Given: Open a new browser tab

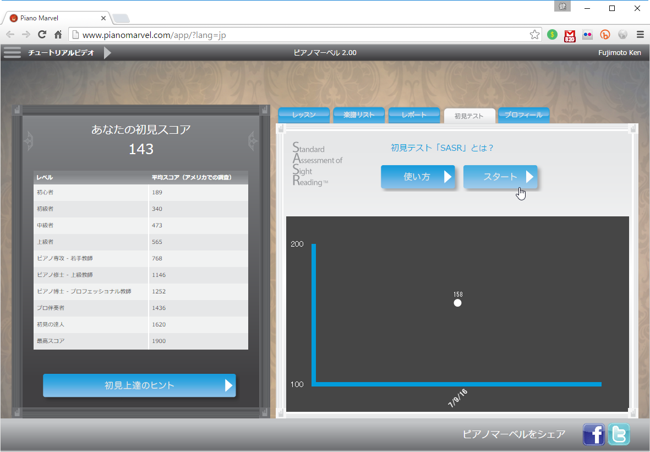Looking at the screenshot, I should pyautogui.click(x=121, y=18).
